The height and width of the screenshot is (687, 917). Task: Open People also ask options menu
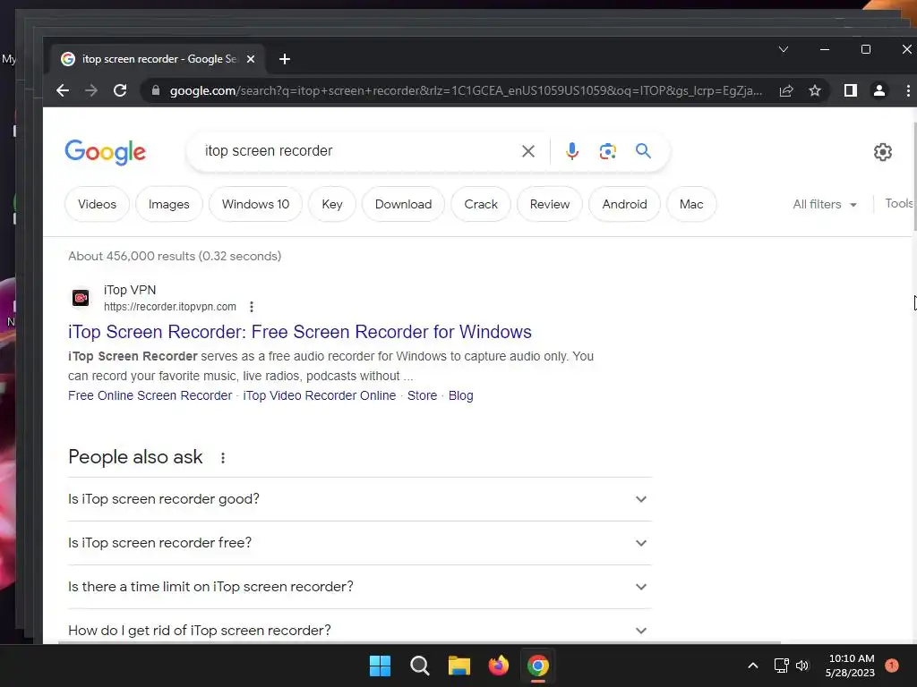pos(223,458)
